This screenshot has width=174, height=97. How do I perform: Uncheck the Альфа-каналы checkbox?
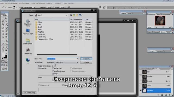pos(53,71)
